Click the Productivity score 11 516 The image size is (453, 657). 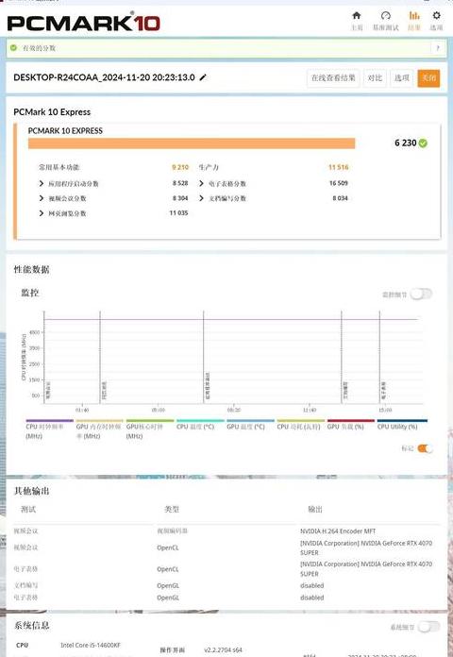pyautogui.click(x=338, y=167)
